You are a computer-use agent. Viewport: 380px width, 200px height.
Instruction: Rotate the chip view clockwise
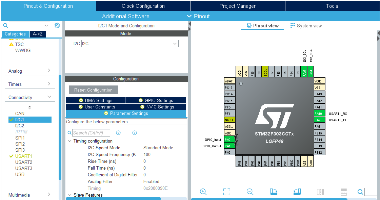tap(274, 192)
